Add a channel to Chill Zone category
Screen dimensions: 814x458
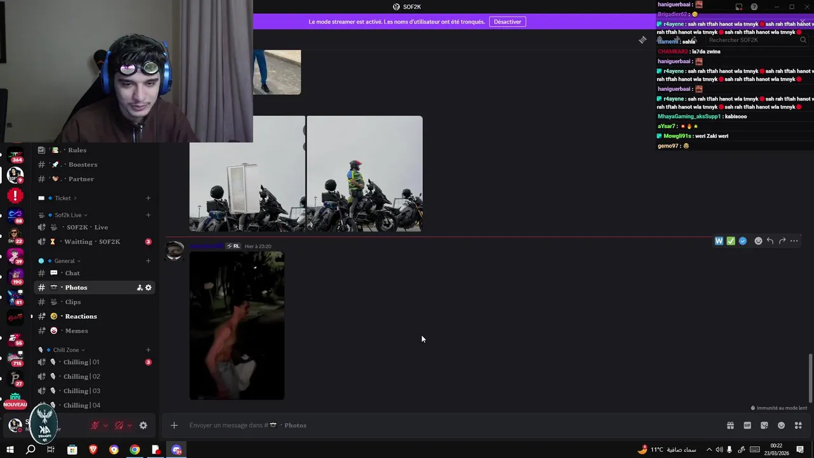pyautogui.click(x=148, y=350)
